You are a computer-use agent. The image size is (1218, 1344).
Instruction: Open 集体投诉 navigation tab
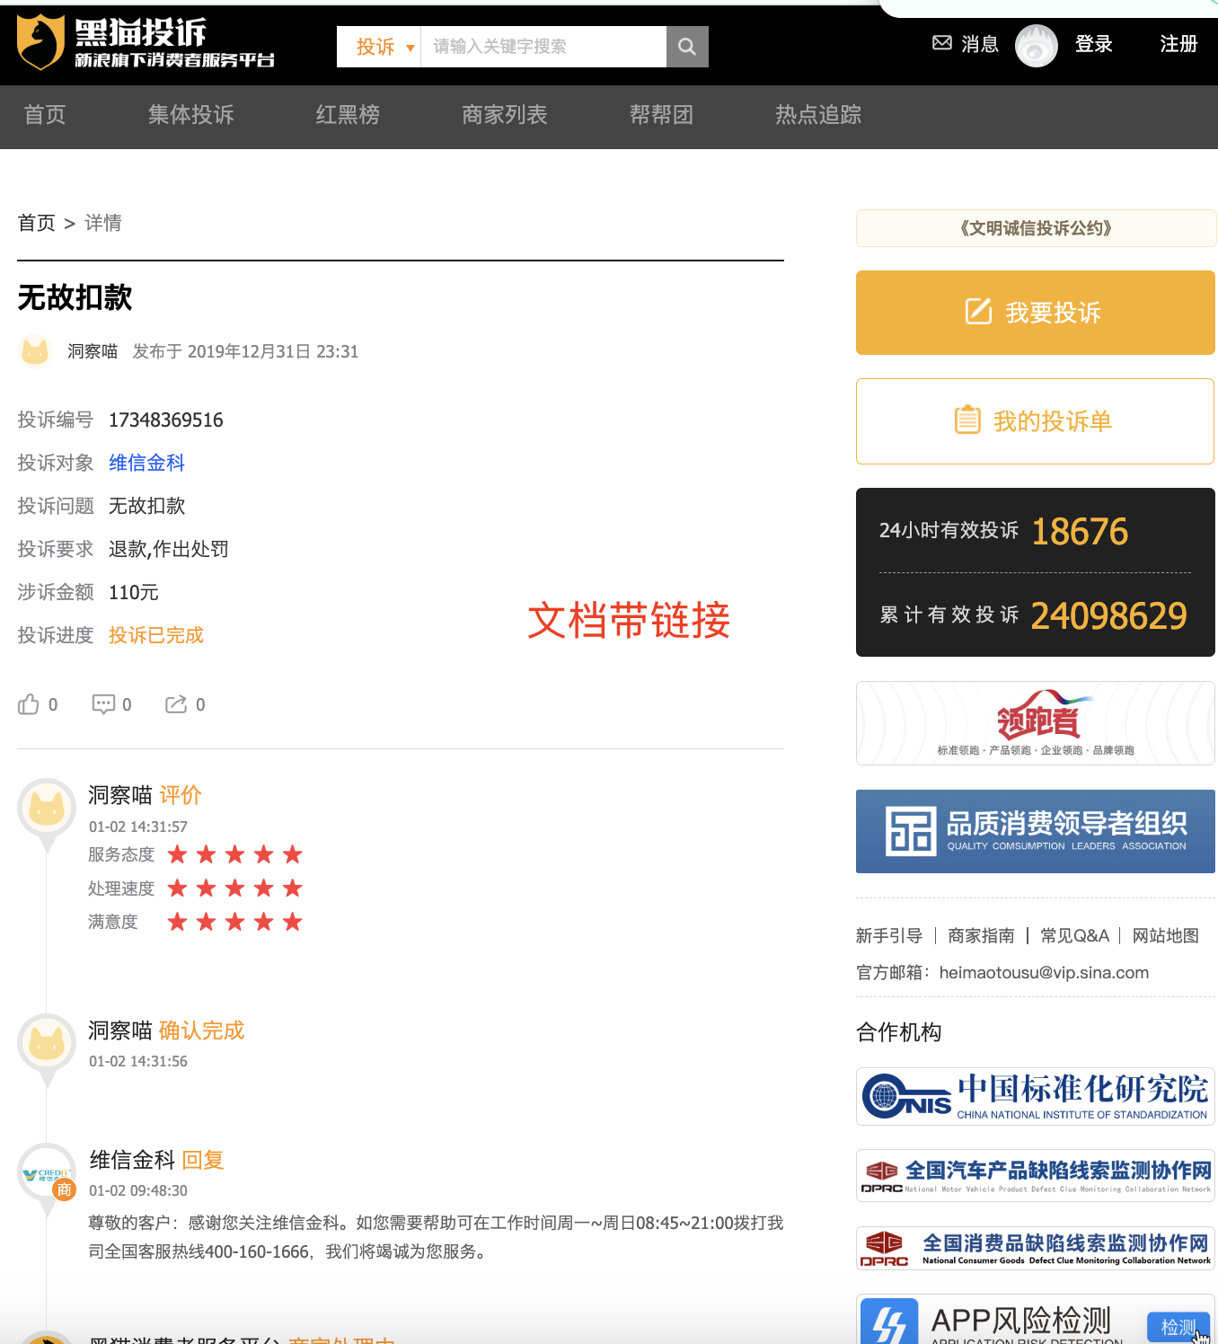point(191,115)
